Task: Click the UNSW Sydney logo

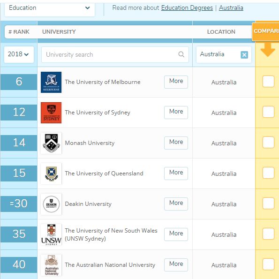Action: click(51, 234)
